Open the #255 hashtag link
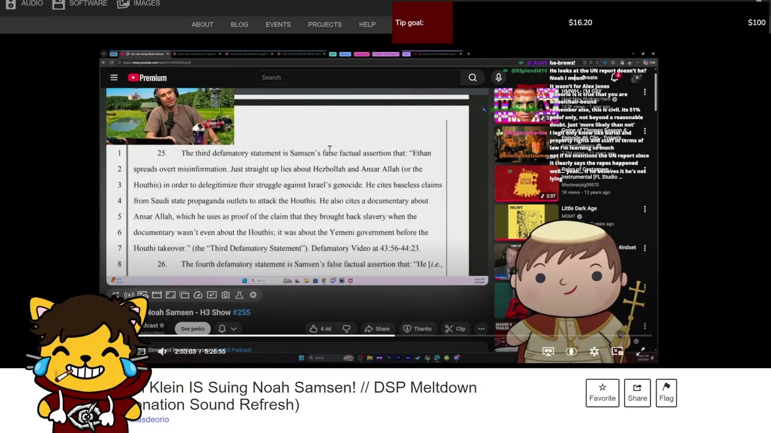 242,312
